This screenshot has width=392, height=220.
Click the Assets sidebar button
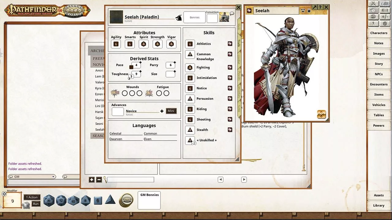379,195
